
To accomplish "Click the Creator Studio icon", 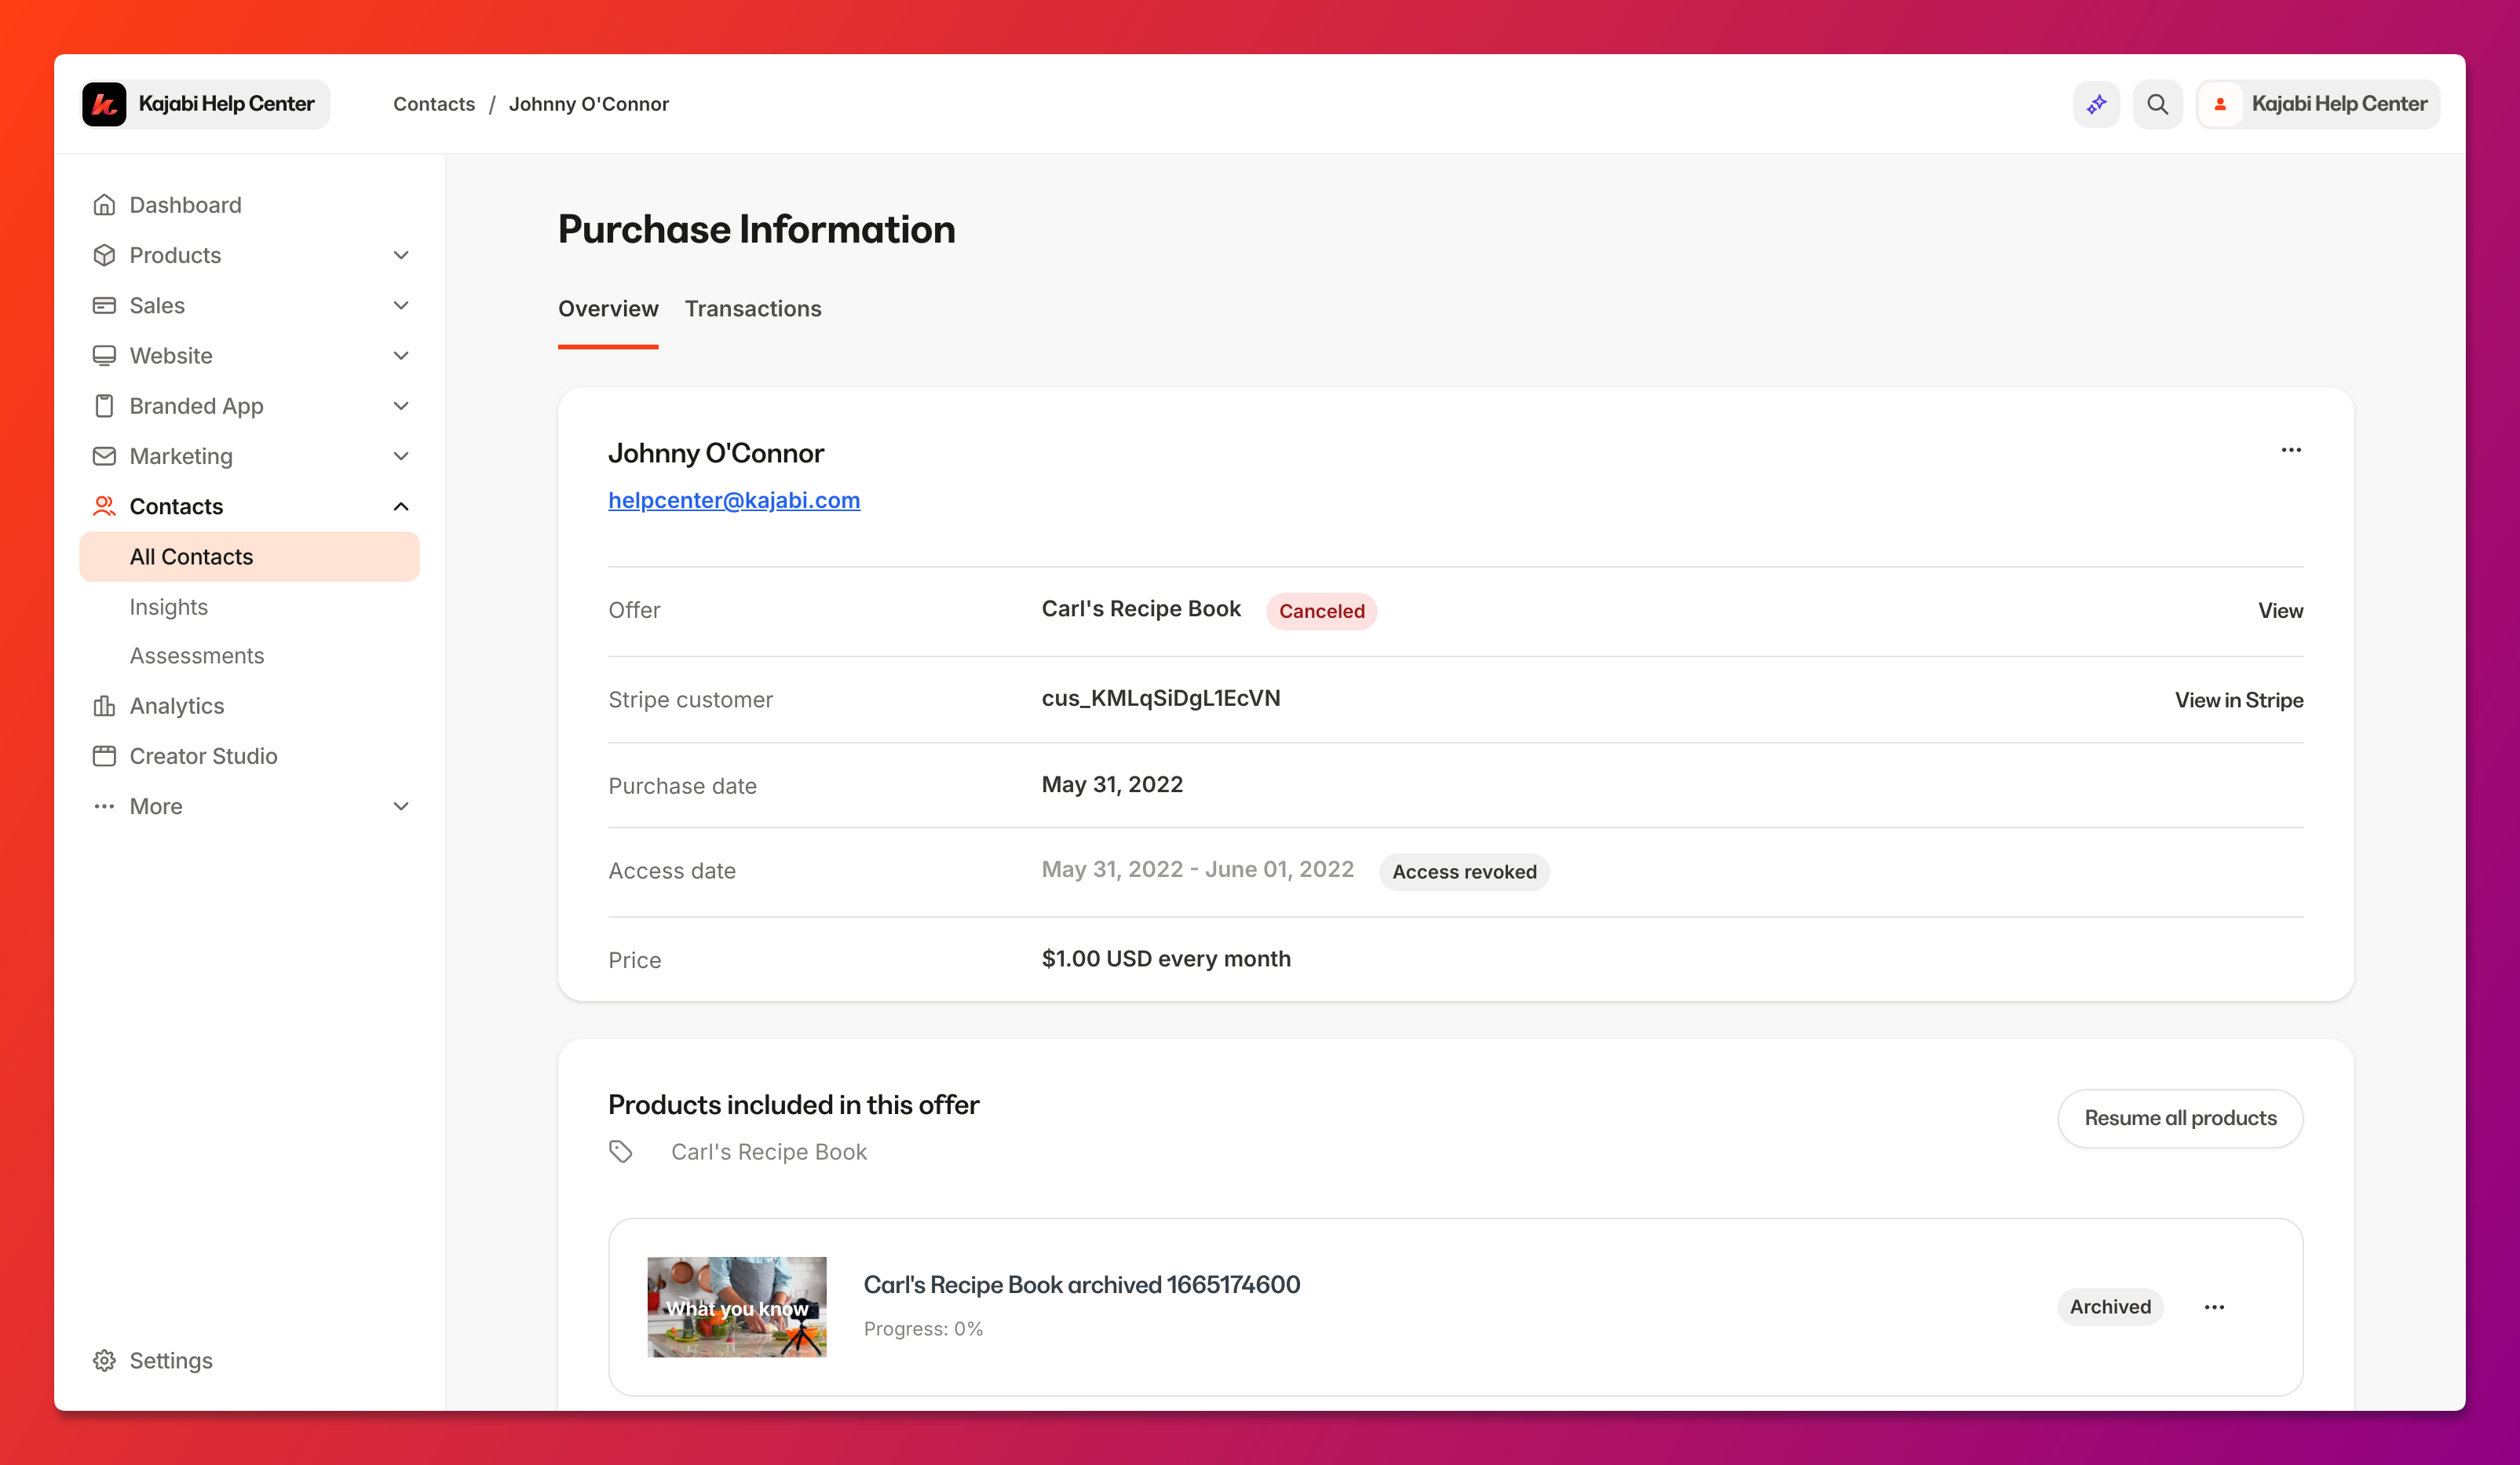I will (x=104, y=756).
